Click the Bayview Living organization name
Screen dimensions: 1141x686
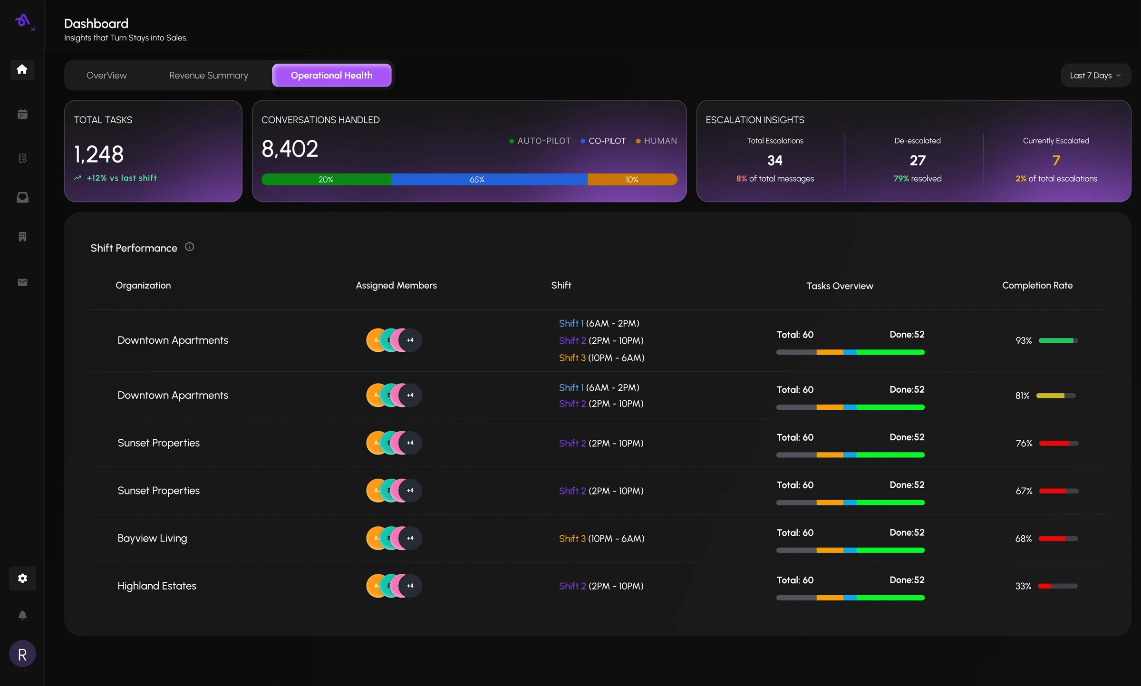point(152,539)
